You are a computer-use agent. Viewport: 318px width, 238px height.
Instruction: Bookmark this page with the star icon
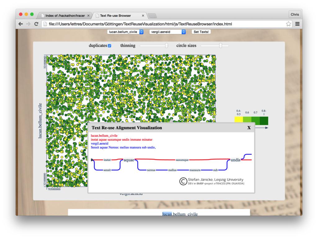click(288, 24)
